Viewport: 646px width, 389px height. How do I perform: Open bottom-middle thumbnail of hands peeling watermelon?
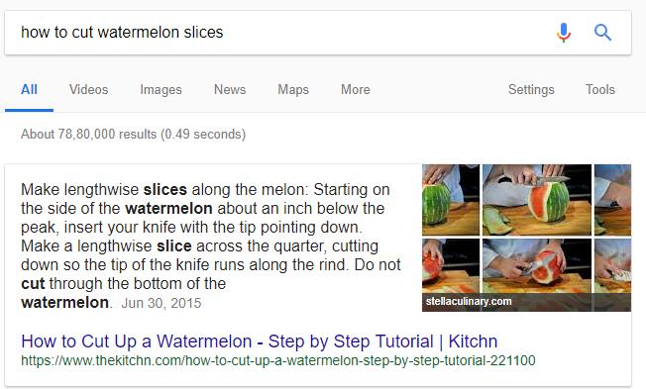[x=537, y=266]
